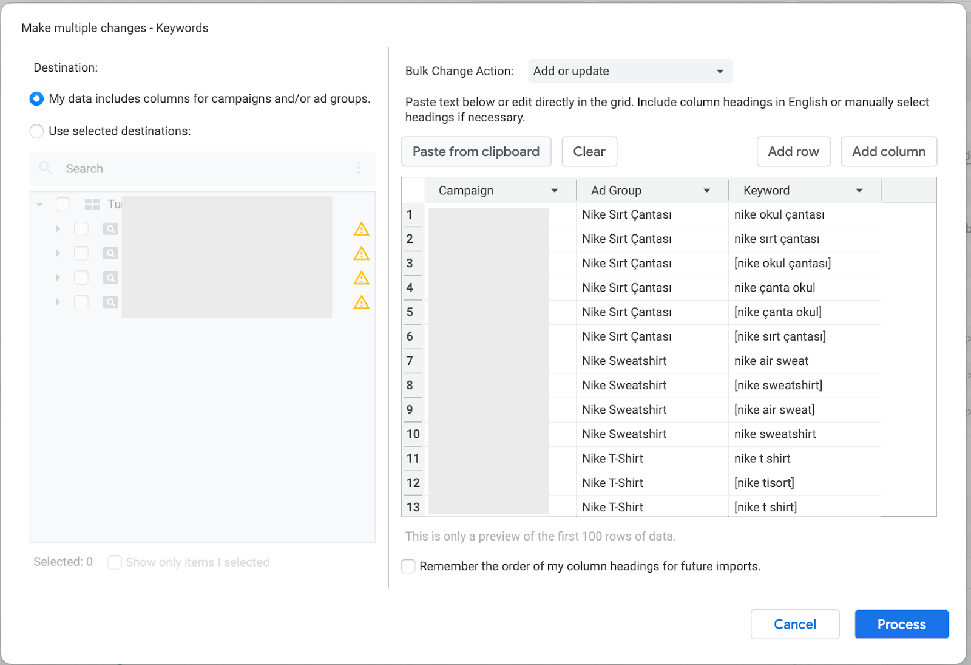Click keyword cell 'nike sırt çantası' in row 2
This screenshot has height=665, width=971.
[x=804, y=239]
